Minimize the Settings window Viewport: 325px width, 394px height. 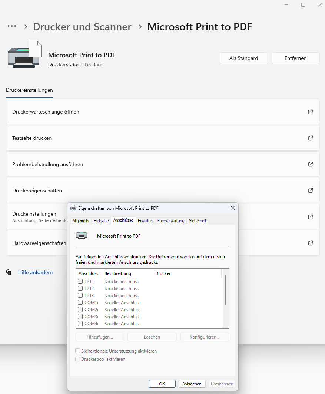click(286, 5)
